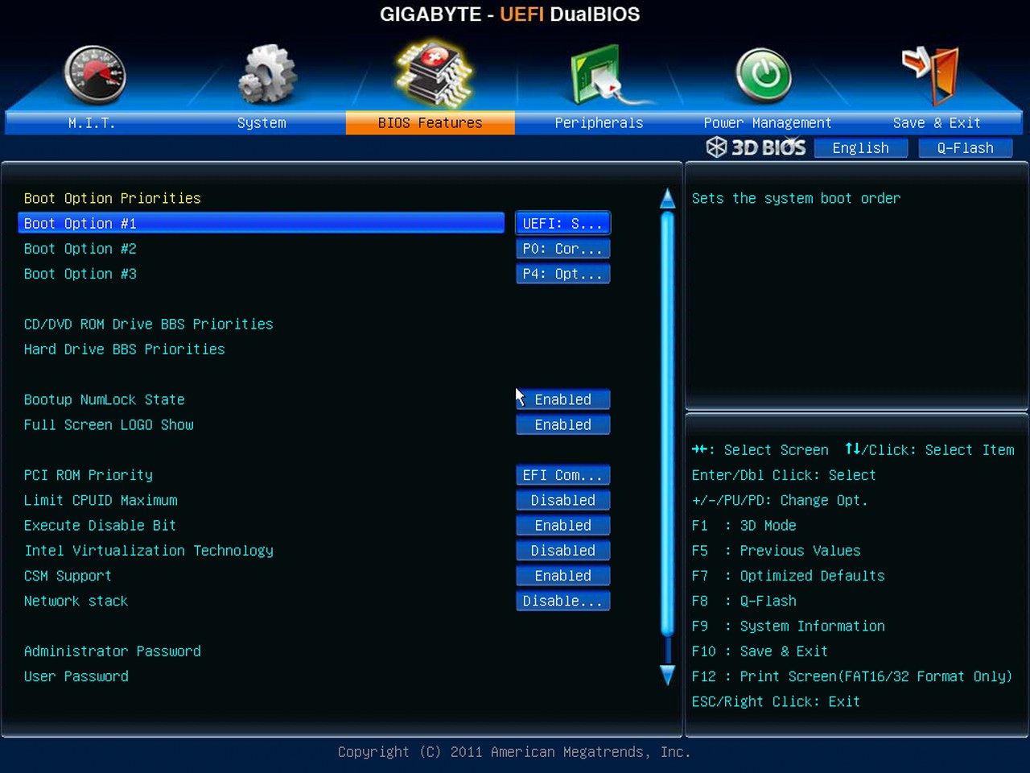
Task: Select the BIOS Features tab
Action: (x=431, y=123)
